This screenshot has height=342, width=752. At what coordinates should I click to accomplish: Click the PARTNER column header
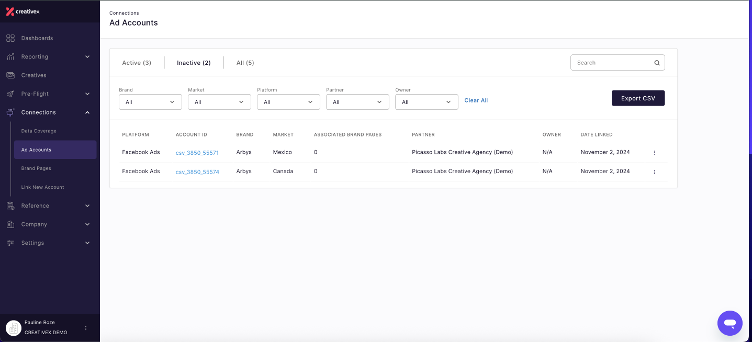click(x=423, y=134)
